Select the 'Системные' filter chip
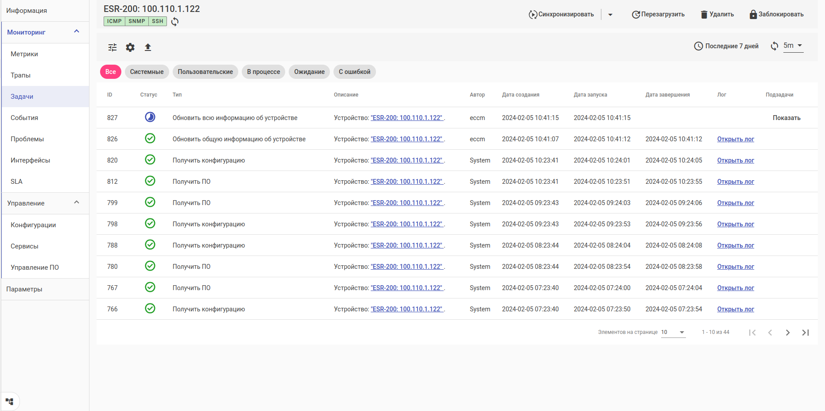825x411 pixels. (147, 72)
